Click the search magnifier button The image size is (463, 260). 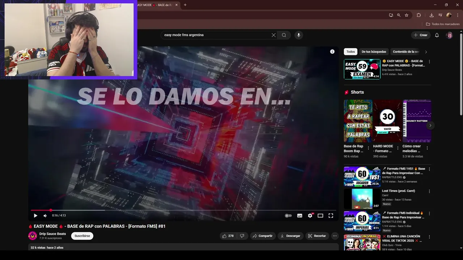point(284,35)
